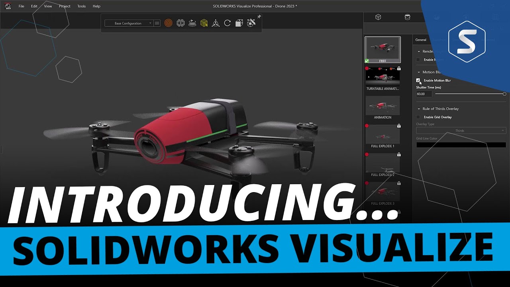Image resolution: width=510 pixels, height=287 pixels.
Task: Click the "Shutter Time (ms)" label
Action: 428,87
